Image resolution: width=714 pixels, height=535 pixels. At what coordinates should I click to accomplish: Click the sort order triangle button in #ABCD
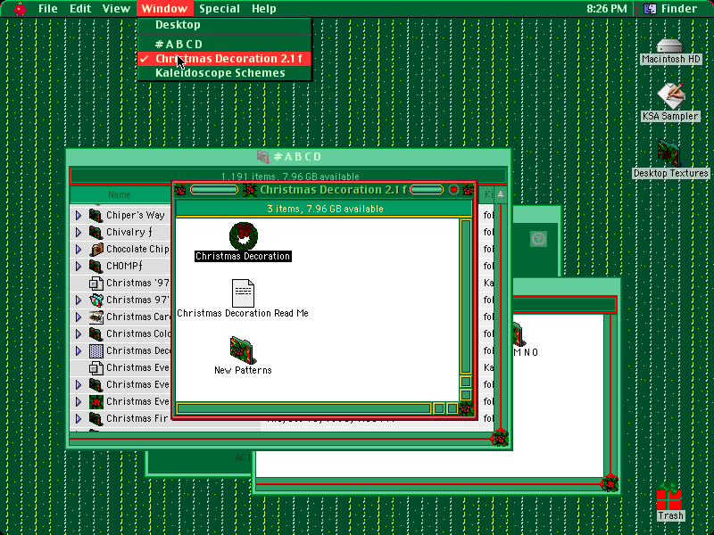(501, 194)
